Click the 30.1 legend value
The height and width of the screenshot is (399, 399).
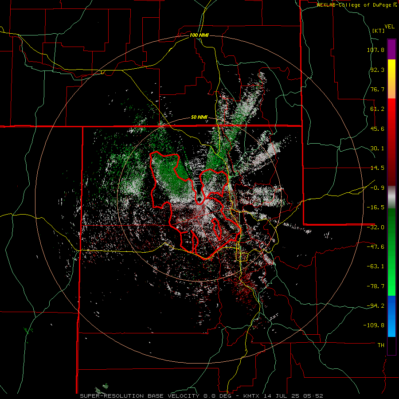[377, 149]
